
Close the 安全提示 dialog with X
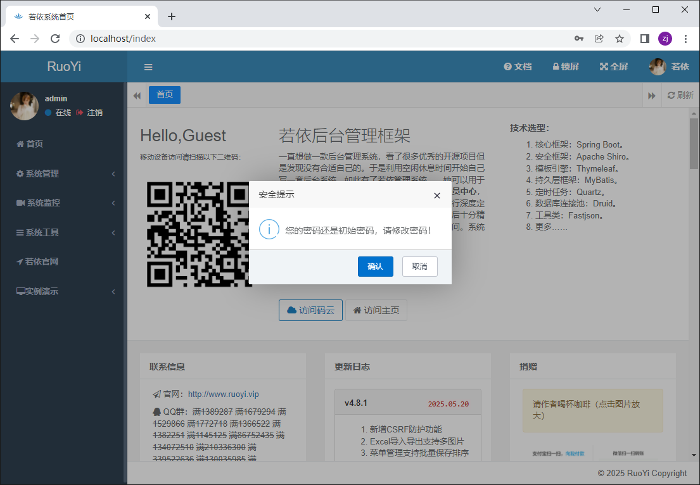point(436,196)
